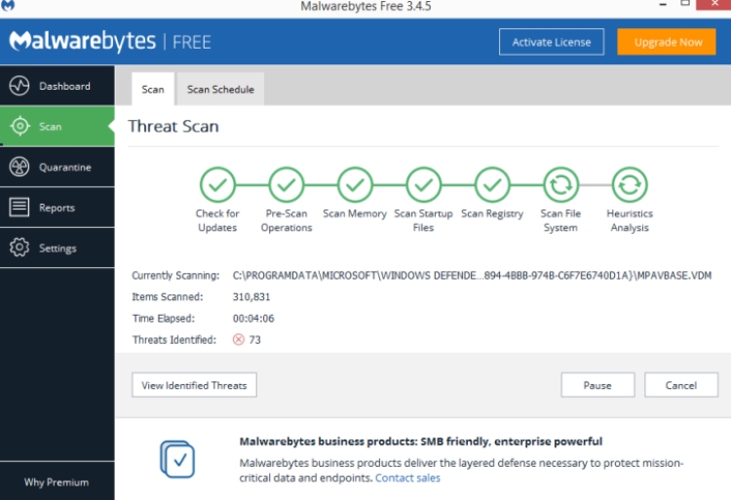Click the Pre-Scan Operations step label
731x500 pixels.
point(287,220)
